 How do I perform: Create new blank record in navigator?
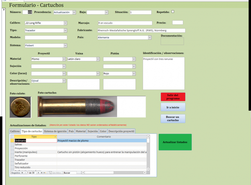45,173
